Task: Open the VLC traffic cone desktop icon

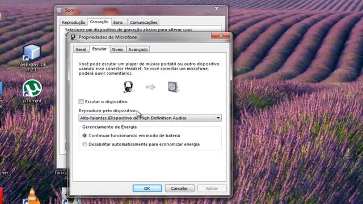Action: tap(32, 196)
